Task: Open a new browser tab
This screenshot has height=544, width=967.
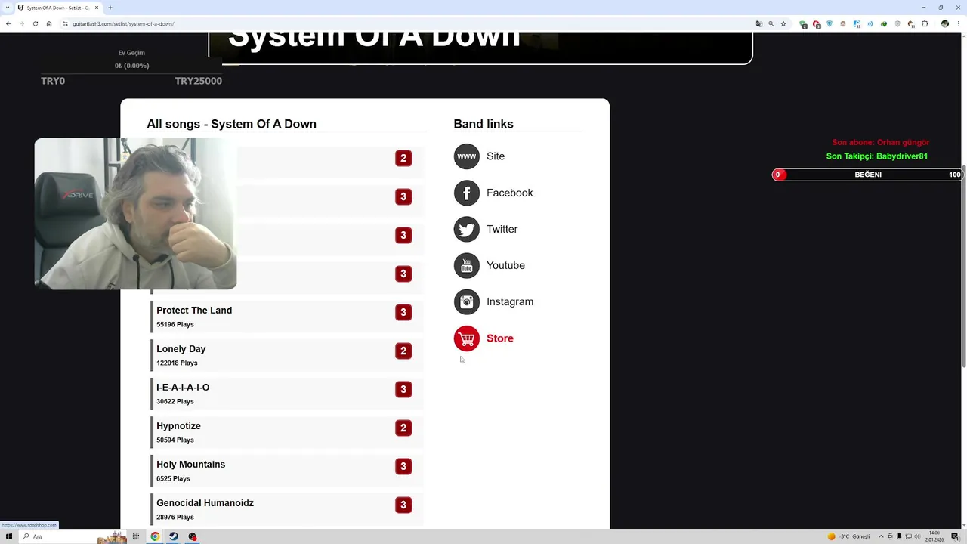Action: [110, 8]
